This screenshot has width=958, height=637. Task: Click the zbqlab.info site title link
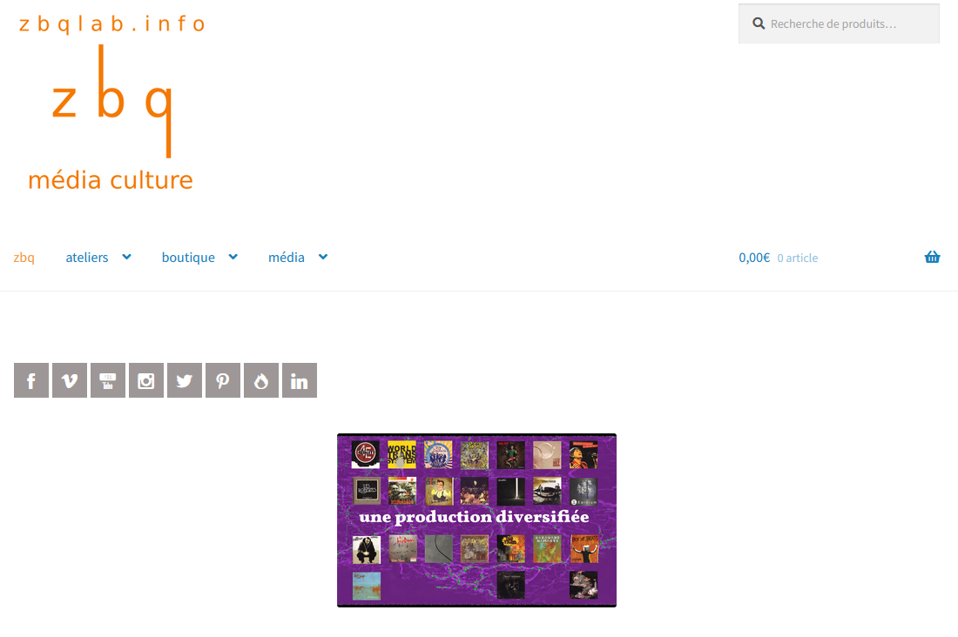[111, 23]
